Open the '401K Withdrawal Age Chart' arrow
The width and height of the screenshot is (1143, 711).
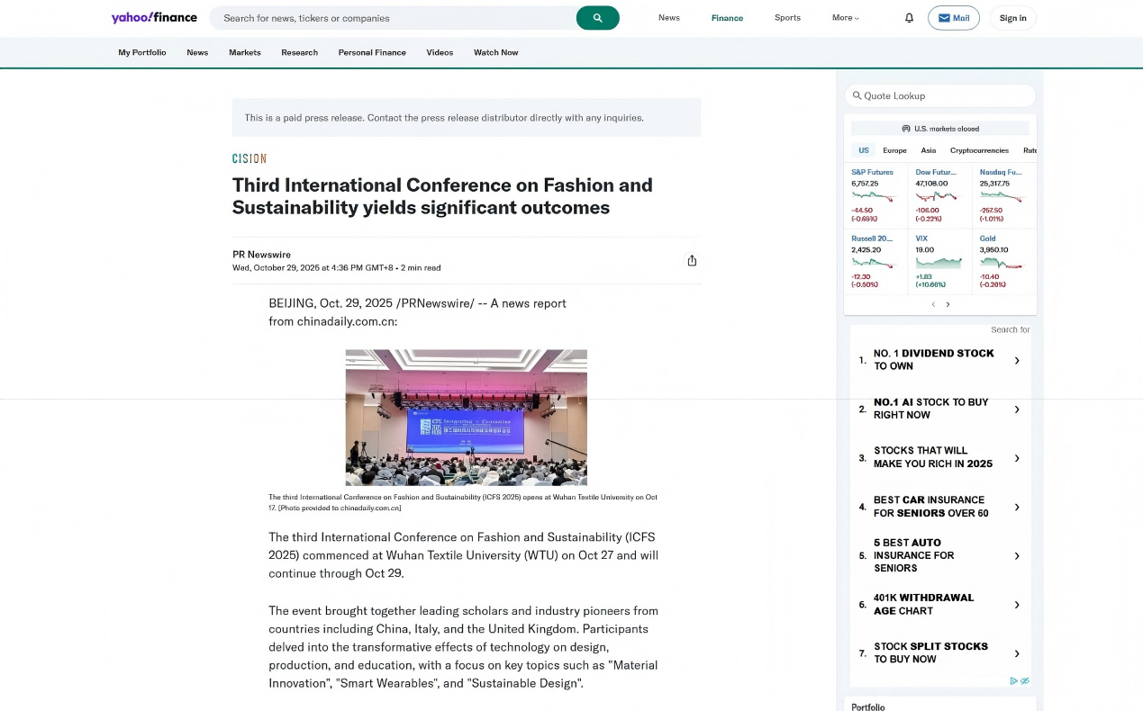(1017, 605)
